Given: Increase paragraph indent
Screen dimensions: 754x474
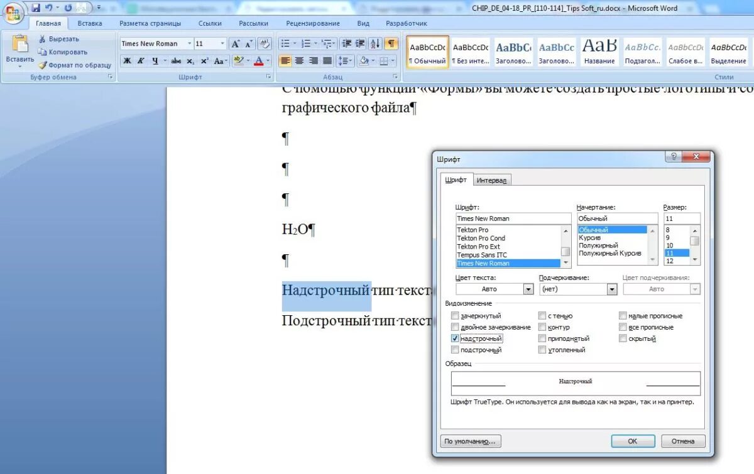Looking at the screenshot, I should (x=360, y=44).
